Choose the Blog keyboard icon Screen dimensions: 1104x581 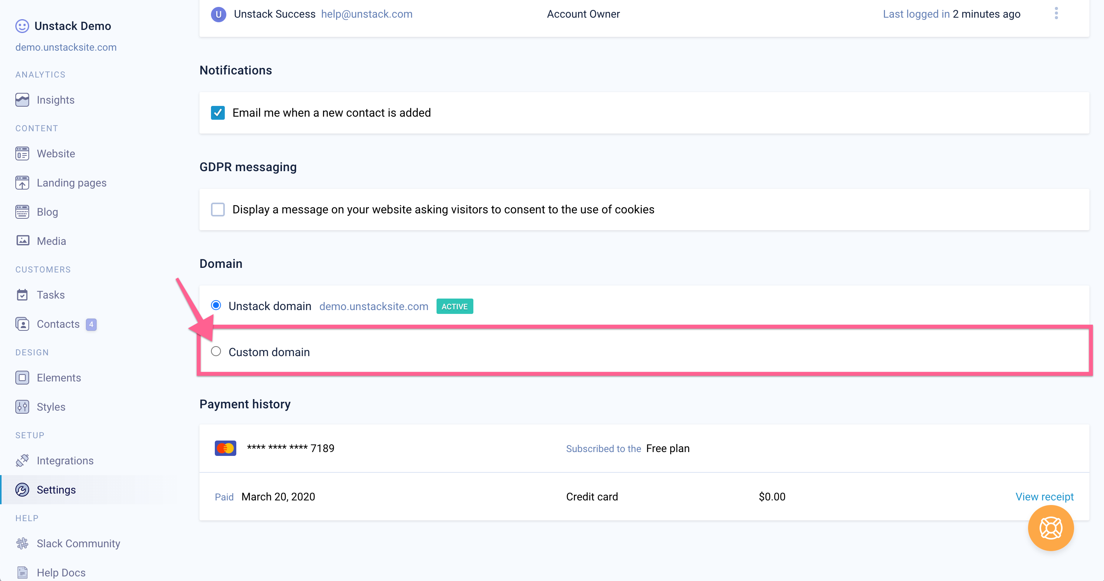coord(22,212)
